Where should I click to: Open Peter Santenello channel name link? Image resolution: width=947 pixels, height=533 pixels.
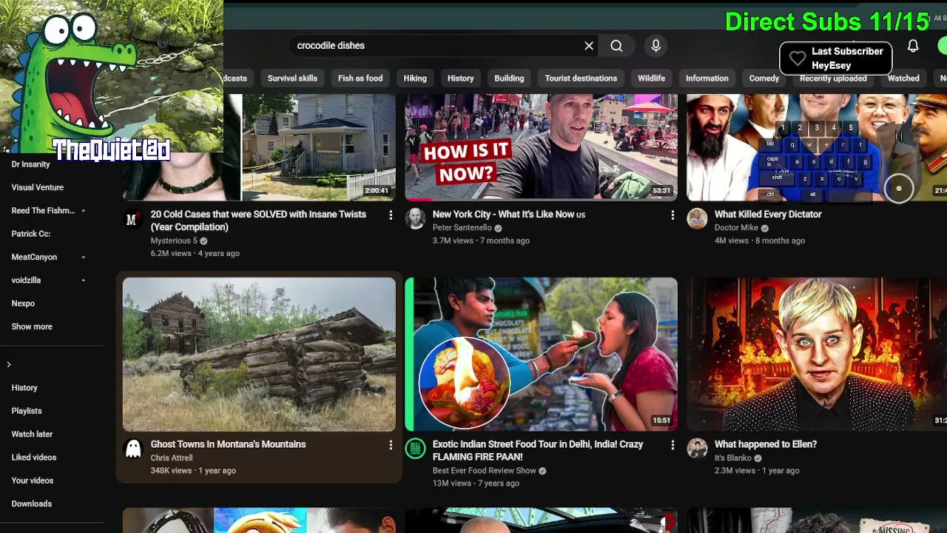pos(462,228)
